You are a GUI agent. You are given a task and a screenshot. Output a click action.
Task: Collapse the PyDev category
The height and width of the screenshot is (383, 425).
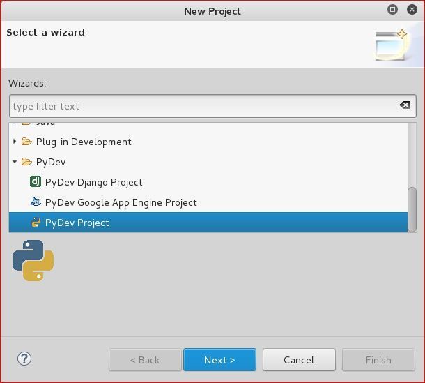coord(15,162)
